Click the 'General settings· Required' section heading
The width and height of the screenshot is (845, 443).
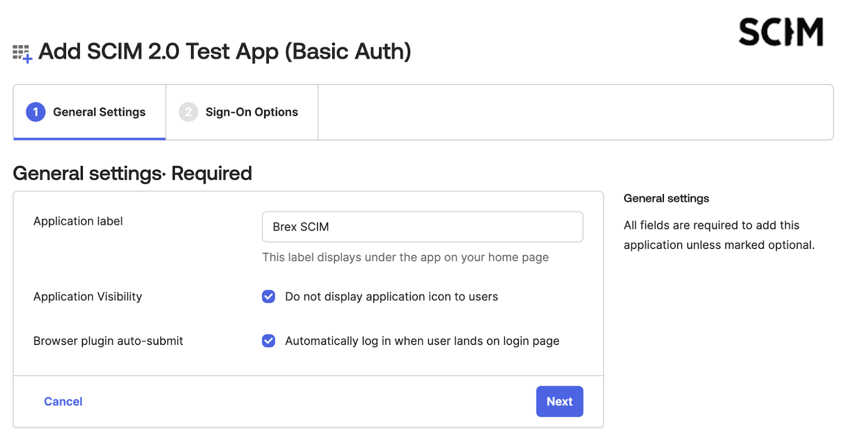[x=132, y=174]
